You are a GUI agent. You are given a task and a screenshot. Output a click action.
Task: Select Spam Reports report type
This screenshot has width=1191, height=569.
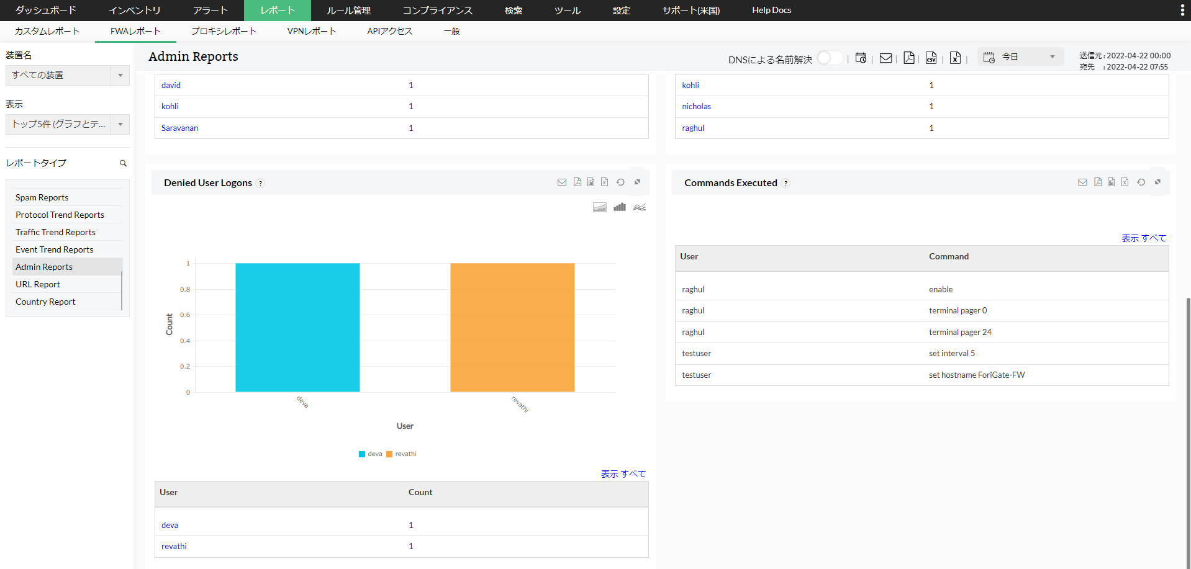coord(67,197)
